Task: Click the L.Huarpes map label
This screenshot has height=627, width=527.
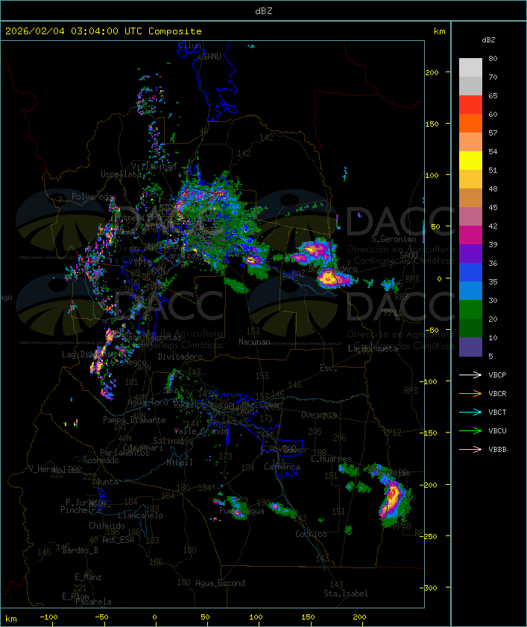Action: [x=331, y=459]
